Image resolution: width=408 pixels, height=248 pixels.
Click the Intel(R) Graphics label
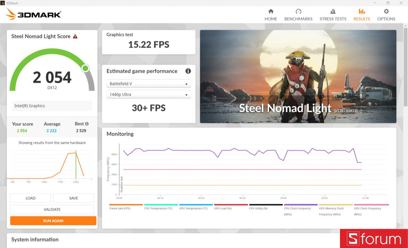[x=30, y=106]
